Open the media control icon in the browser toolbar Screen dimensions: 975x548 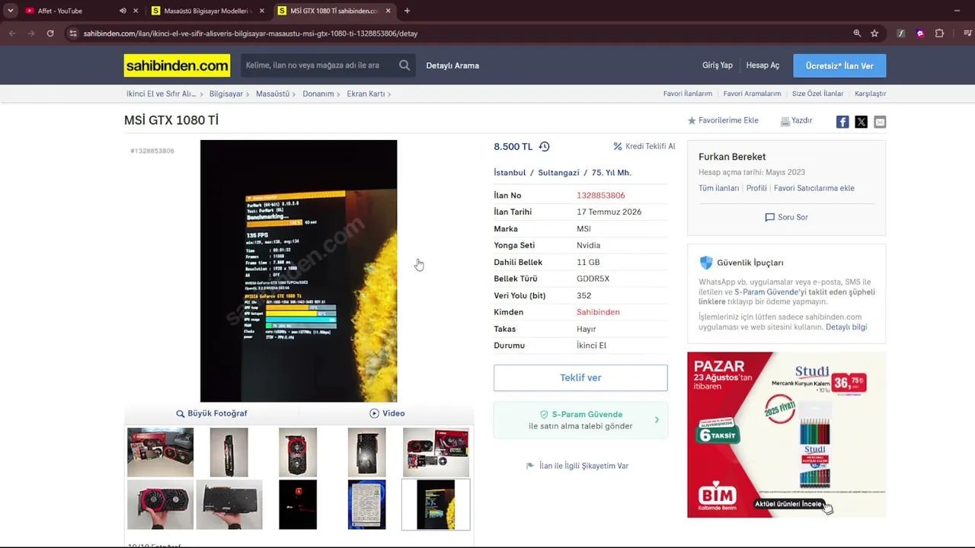coord(967,33)
